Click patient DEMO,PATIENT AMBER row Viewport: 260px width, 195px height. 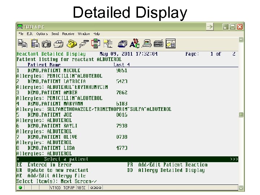coord(72,92)
